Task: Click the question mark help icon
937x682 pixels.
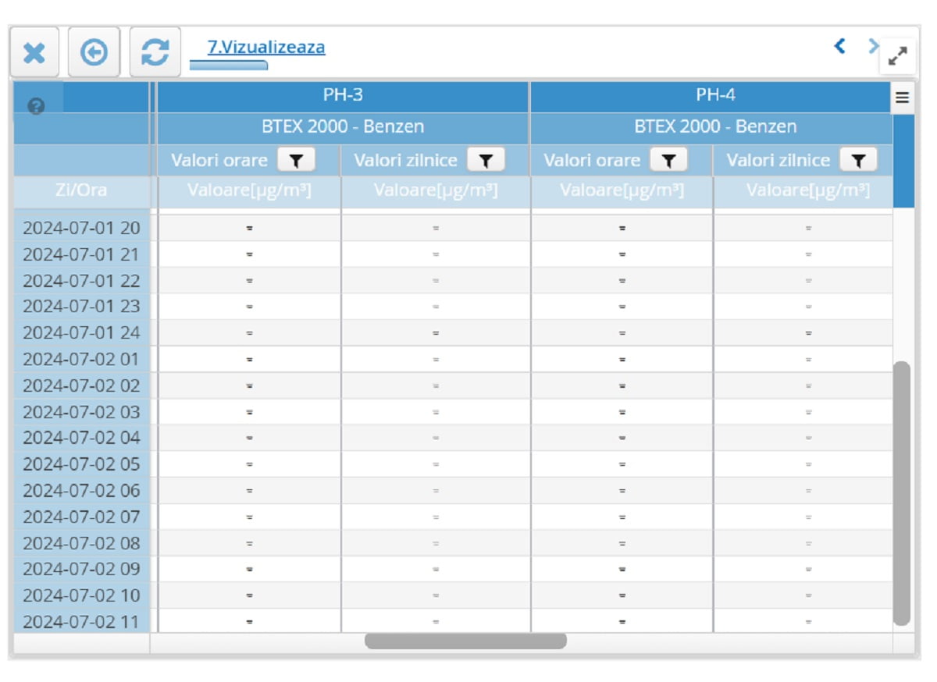Action: pyautogui.click(x=36, y=106)
